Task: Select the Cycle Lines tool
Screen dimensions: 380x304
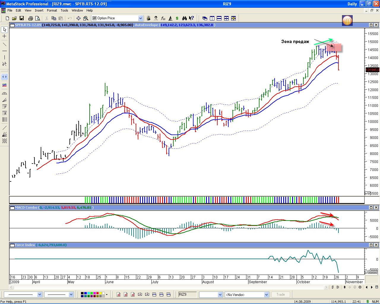Action: 4,119
